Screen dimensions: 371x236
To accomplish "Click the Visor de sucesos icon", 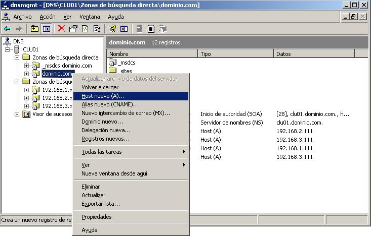I will (x=26, y=114).
